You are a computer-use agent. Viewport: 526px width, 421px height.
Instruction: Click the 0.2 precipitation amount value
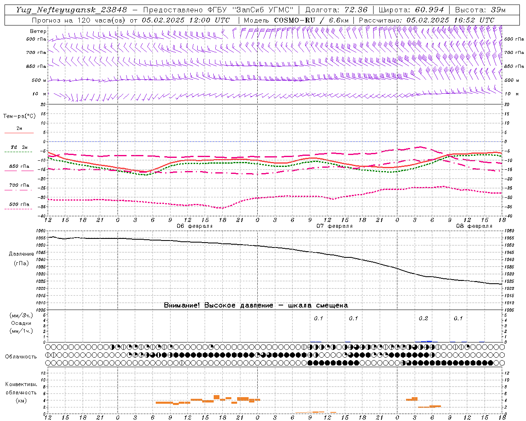tap(423, 319)
